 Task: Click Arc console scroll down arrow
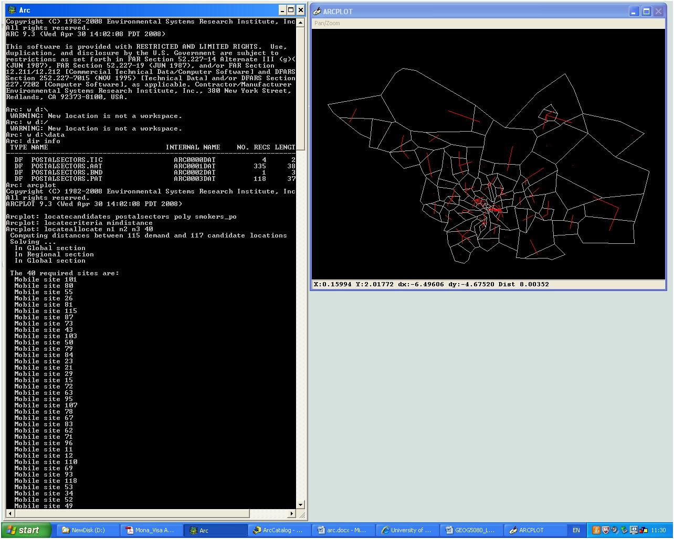tap(300, 504)
